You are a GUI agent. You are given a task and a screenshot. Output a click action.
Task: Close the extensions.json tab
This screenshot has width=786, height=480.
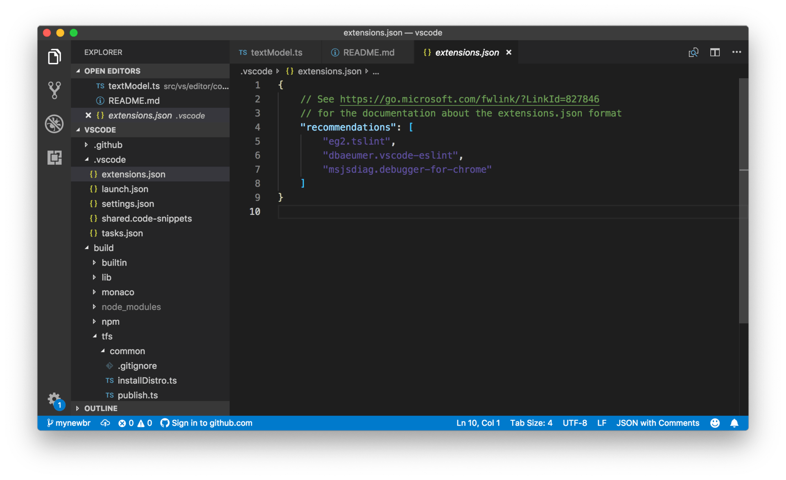[508, 52]
